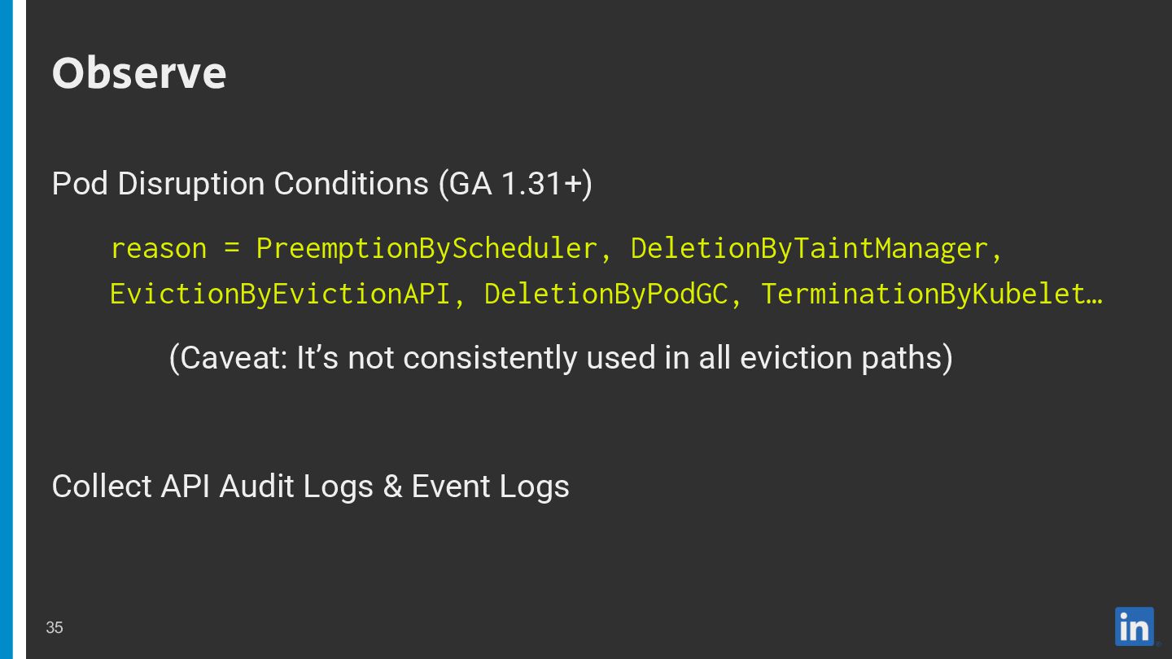Select the TerminationByKubelet… code text
The width and height of the screenshot is (1172, 659).
(931, 294)
